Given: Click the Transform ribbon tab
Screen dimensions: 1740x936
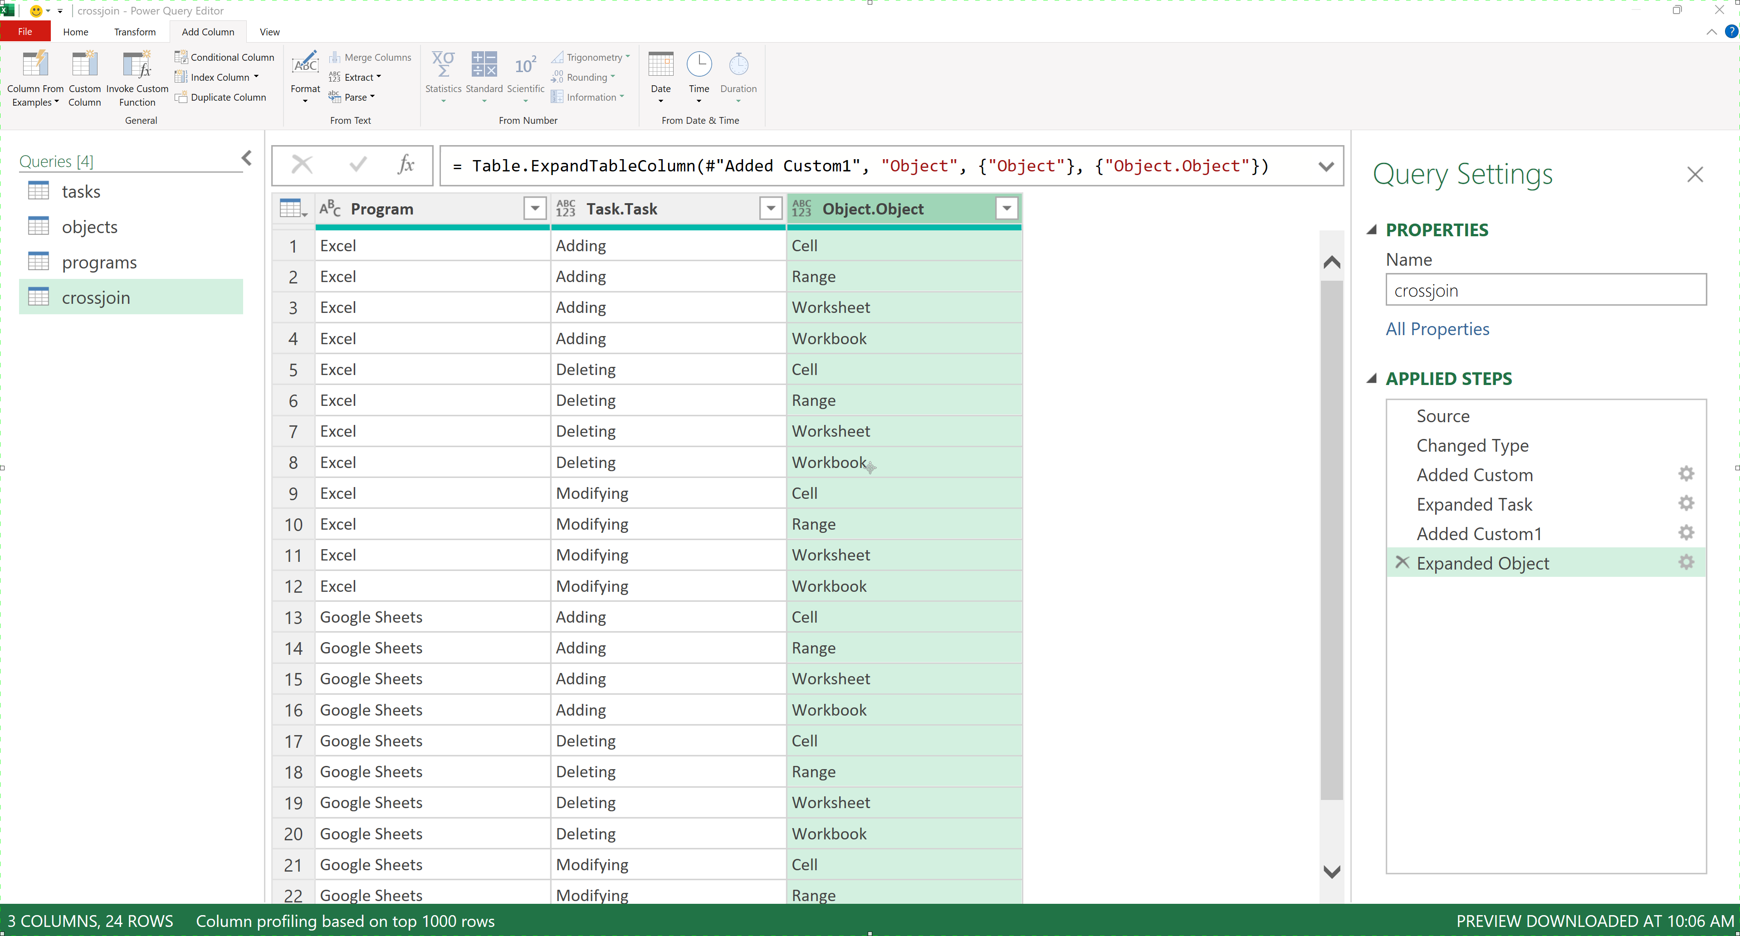Looking at the screenshot, I should [x=135, y=31].
